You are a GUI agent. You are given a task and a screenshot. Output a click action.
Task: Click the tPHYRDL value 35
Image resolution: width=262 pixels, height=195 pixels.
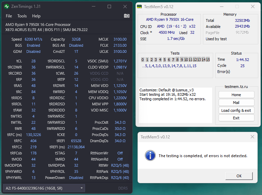point(76,171)
